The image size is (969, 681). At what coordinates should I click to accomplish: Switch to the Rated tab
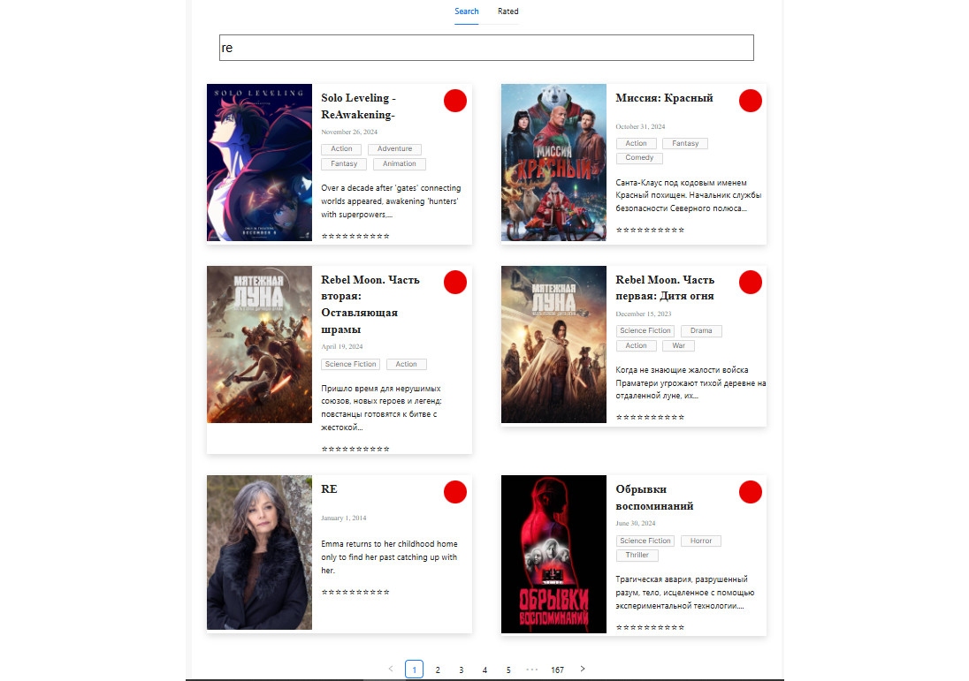pyautogui.click(x=508, y=11)
